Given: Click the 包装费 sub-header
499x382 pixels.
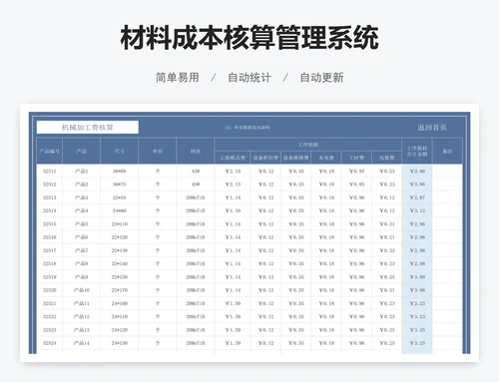Looking at the screenshot, I should [387, 158].
